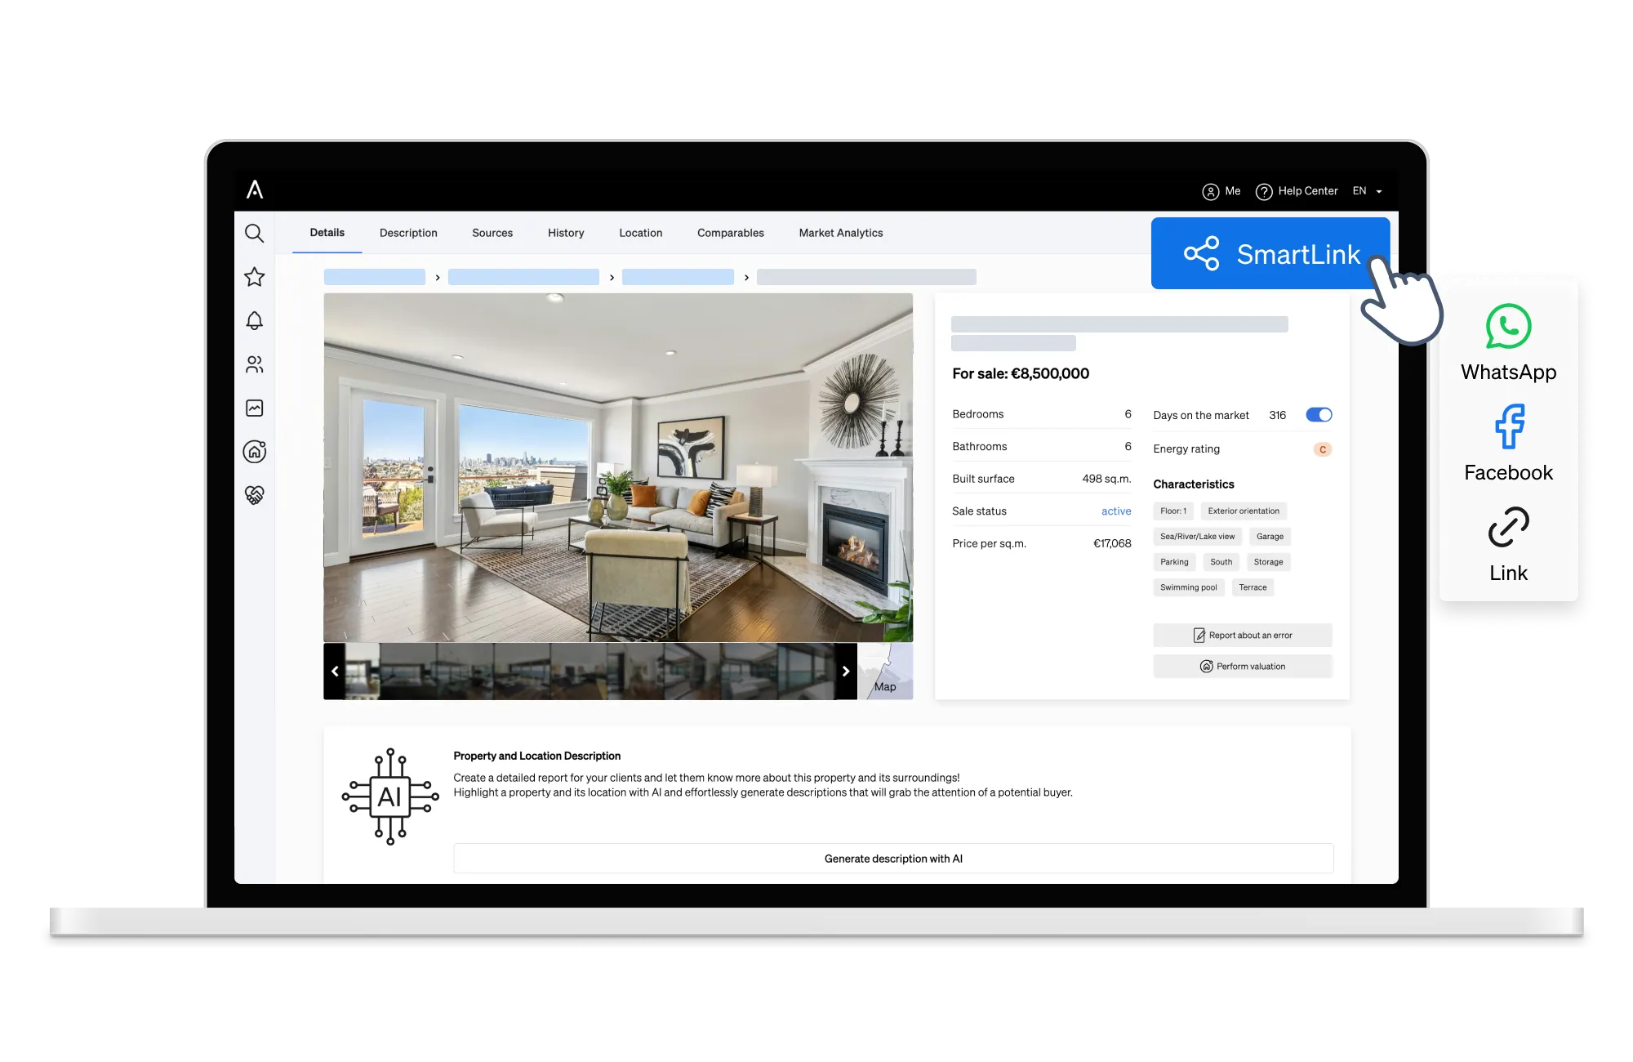Click the Sea/River/Lake view tag
The image size is (1633, 1062).
coord(1197,537)
